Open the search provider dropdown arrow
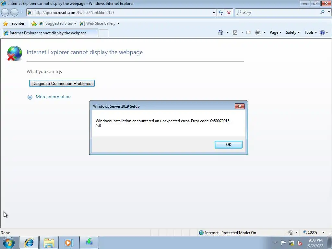Screen dimensions: 332x249 click(x=329, y=12)
